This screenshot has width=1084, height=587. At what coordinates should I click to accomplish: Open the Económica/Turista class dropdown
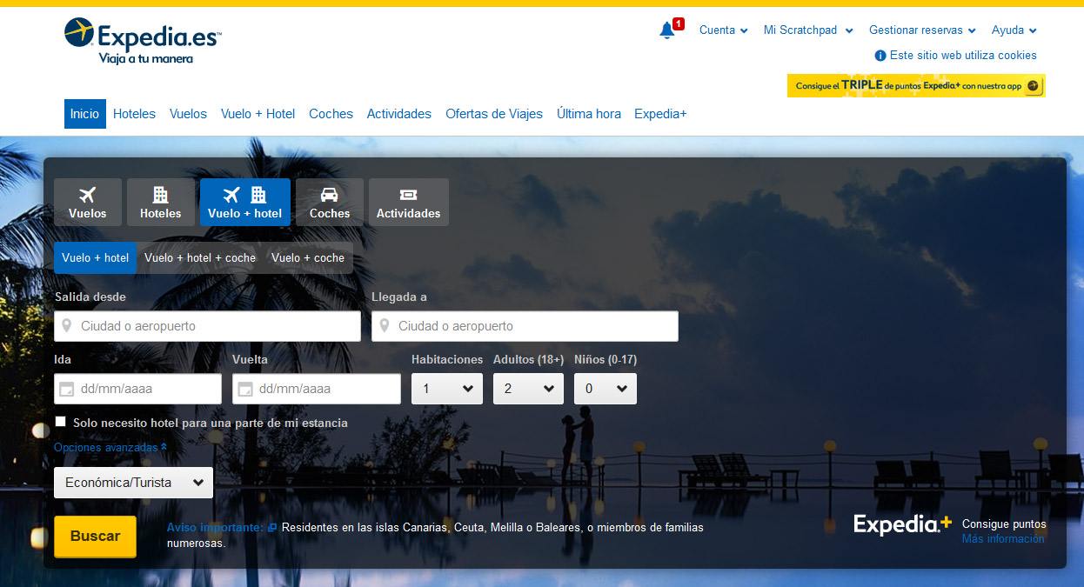click(x=133, y=483)
